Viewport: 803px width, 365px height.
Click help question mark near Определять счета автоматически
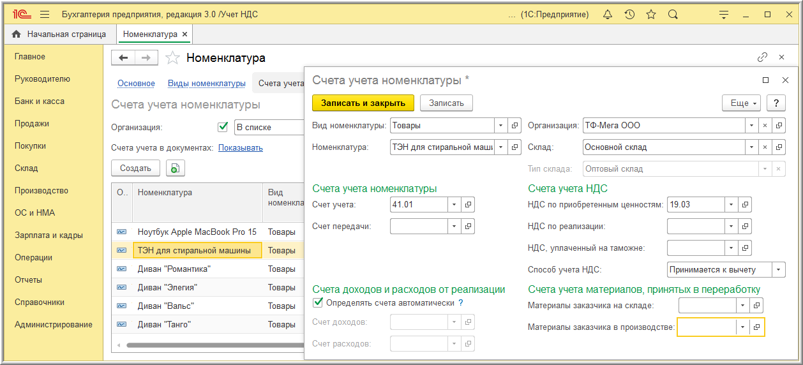[460, 302]
